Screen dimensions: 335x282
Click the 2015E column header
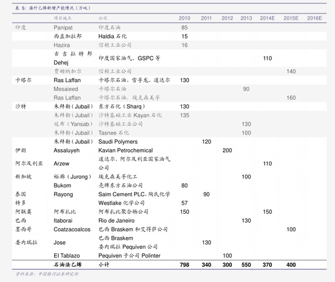click(x=291, y=18)
